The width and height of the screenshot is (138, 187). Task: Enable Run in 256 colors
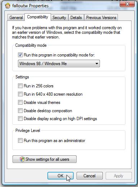(20, 86)
